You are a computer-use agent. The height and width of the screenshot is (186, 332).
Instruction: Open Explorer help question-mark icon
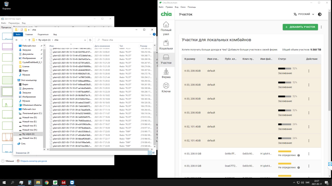point(154,34)
